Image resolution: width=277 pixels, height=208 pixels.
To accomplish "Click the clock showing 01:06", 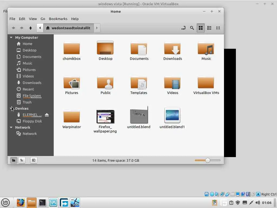I will (267, 203).
